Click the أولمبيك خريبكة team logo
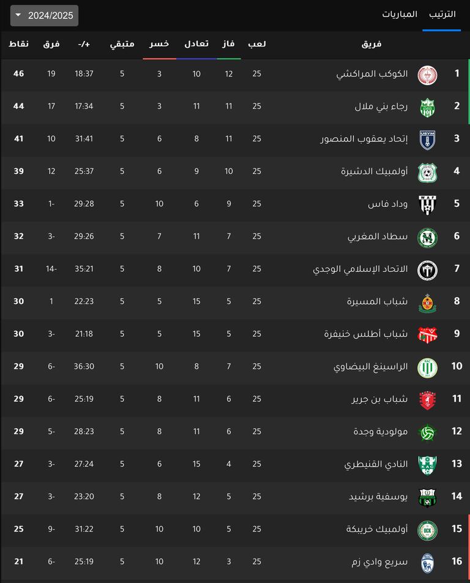This screenshot has height=583, width=470. click(427, 530)
